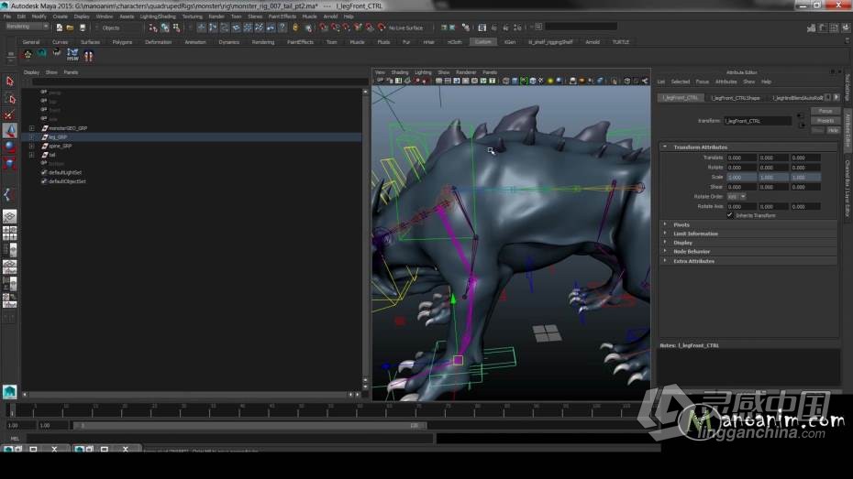Click the Open Scene folder icon
This screenshot has width=853, height=479.
[x=71, y=27]
